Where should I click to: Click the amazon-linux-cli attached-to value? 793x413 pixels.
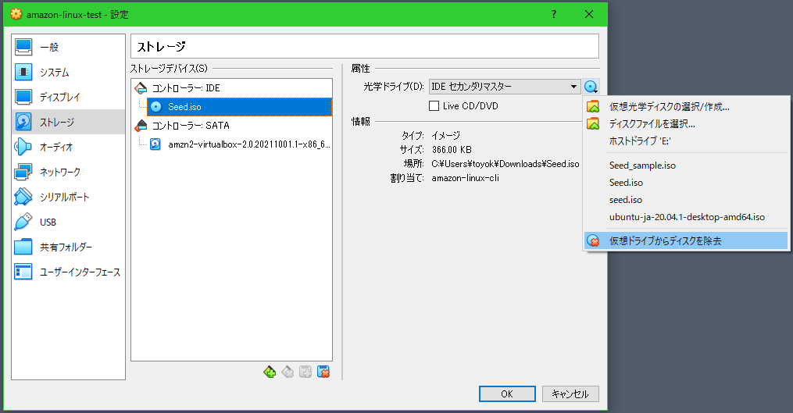(466, 178)
